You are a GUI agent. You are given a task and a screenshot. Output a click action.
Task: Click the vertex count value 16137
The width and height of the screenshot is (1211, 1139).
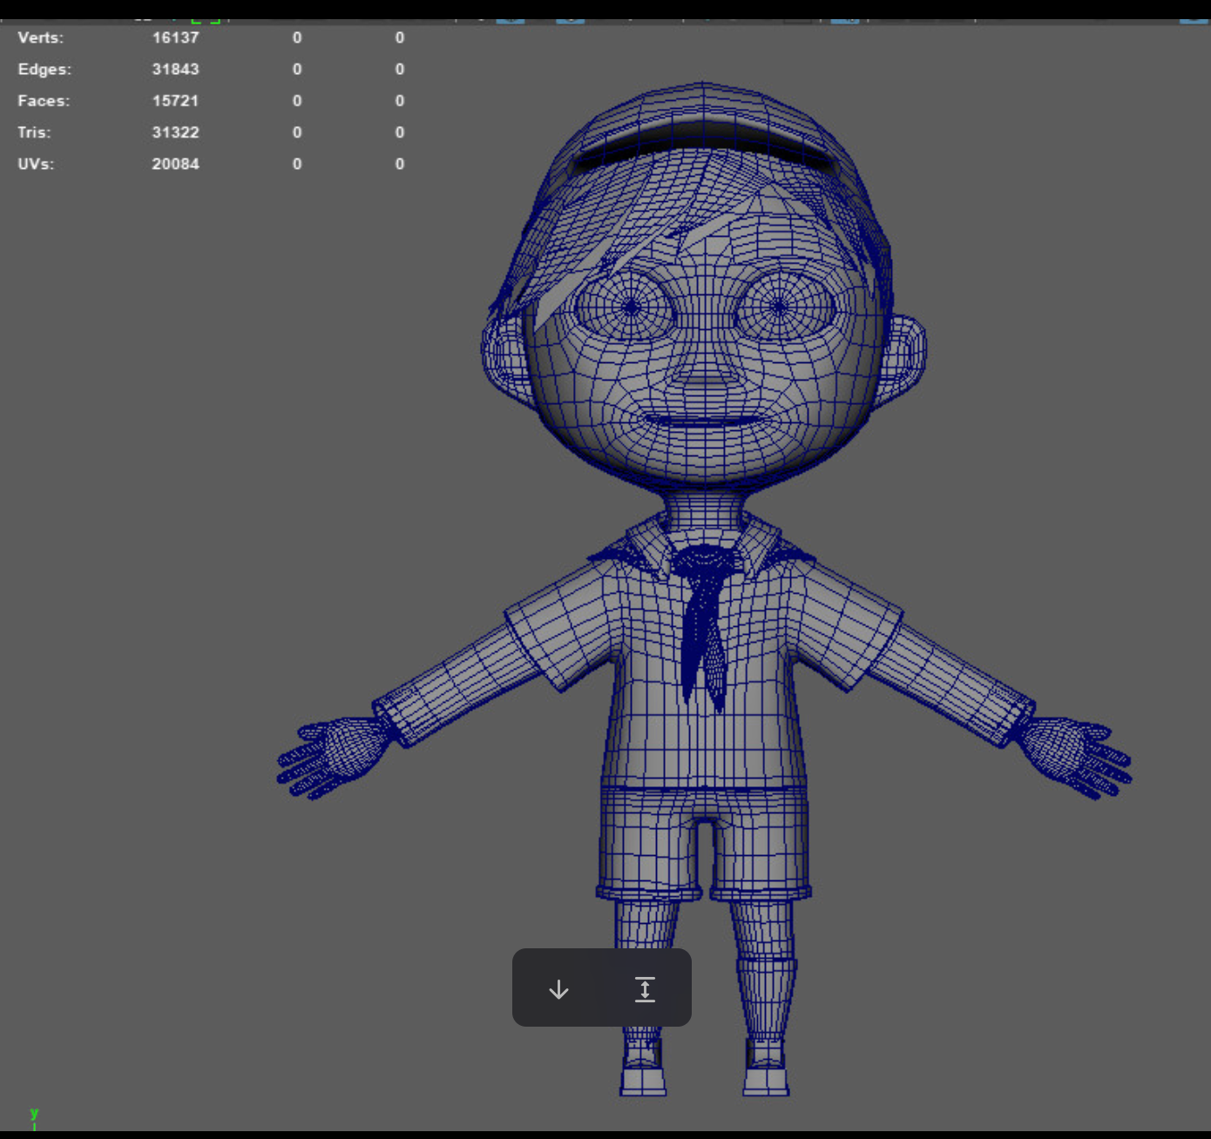[175, 38]
